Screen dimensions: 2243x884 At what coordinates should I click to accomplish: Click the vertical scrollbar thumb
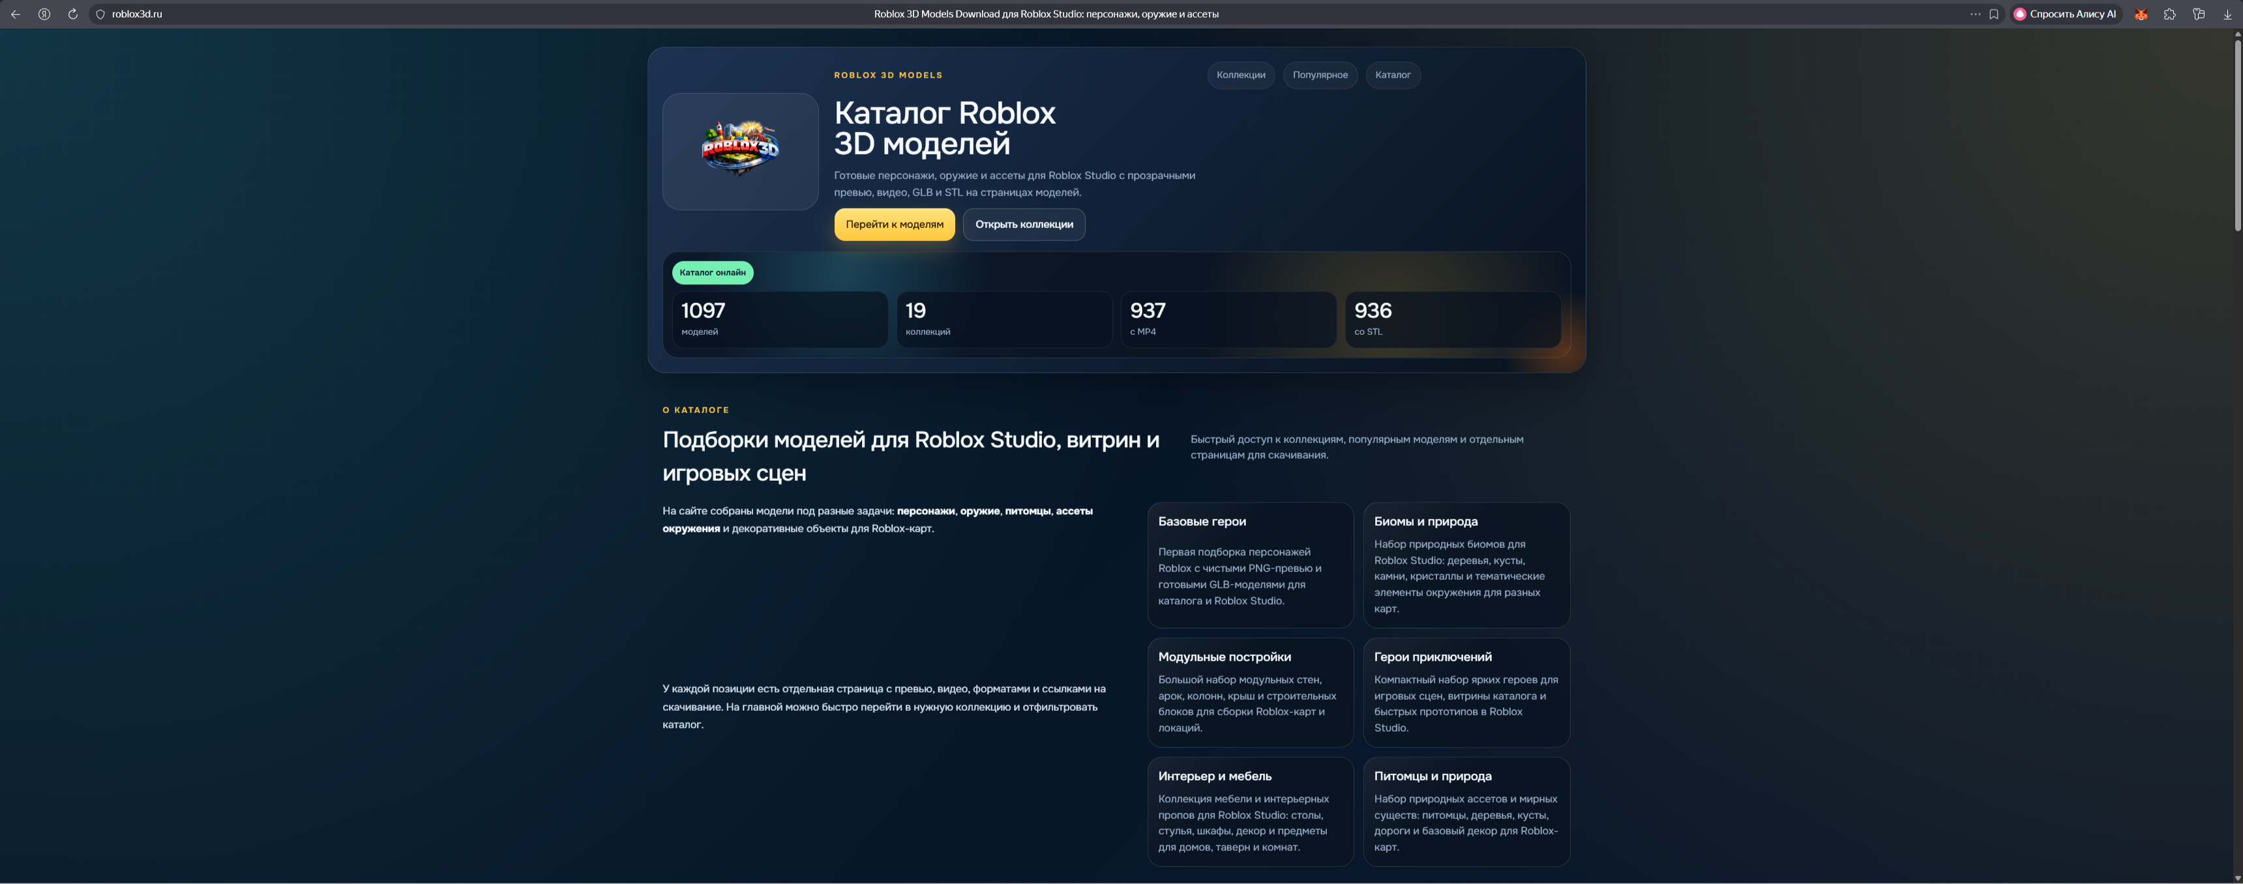coord(2237,135)
